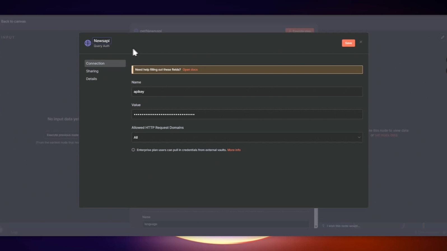The image size is (447, 251).
Task: Click the scrollbar down arrow in parameters panel
Action: click(x=316, y=226)
